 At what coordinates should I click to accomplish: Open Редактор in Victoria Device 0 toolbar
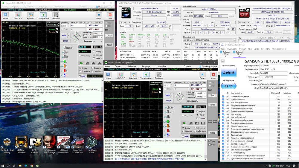point(159,75)
